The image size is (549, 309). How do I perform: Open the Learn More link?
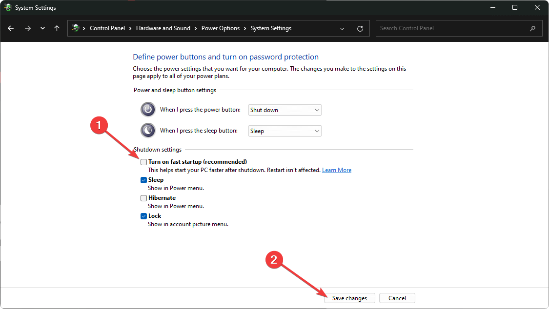coord(337,170)
